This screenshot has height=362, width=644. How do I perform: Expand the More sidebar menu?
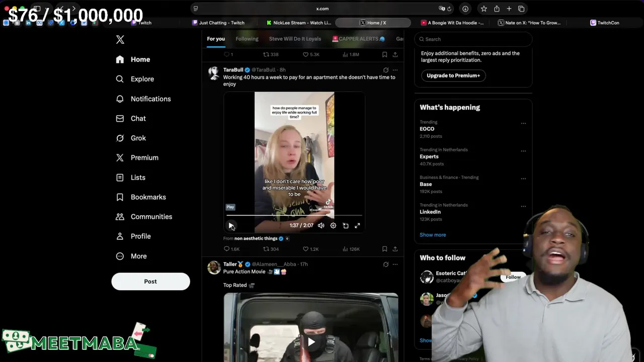pos(131,256)
